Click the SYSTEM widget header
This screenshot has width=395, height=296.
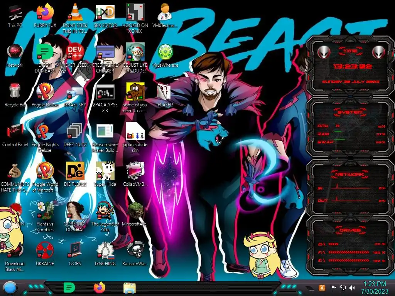click(350, 112)
